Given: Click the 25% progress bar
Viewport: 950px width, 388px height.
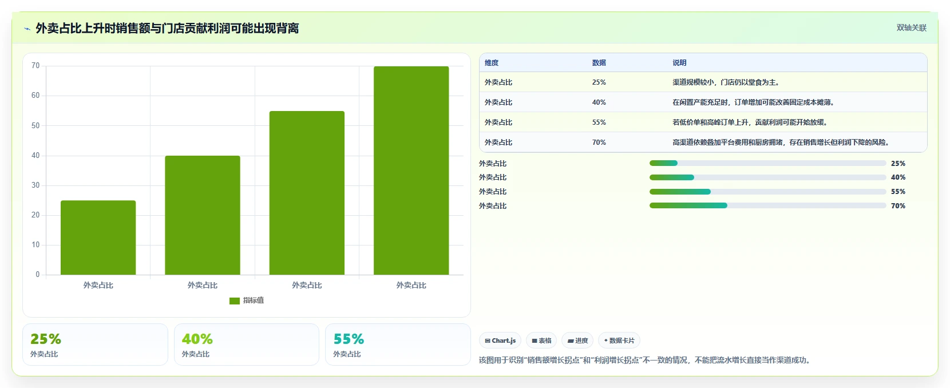Looking at the screenshot, I should [768, 163].
